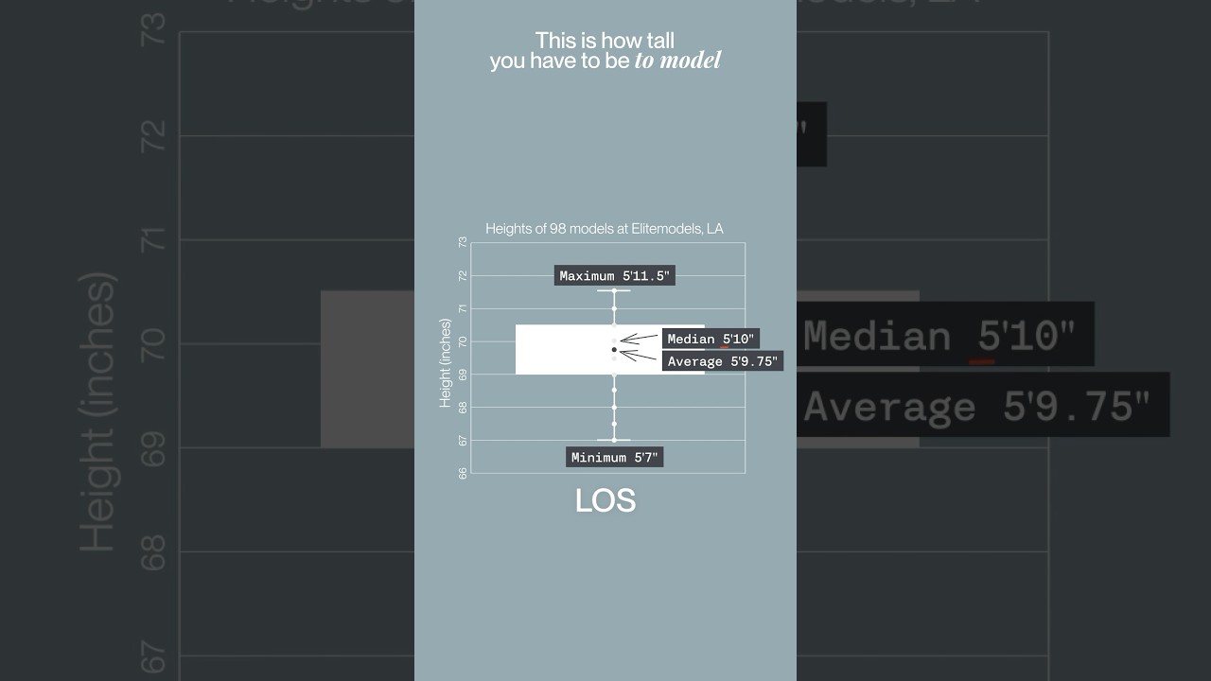Click the small Height (inches) axis label
The image size is (1211, 681).
click(x=446, y=363)
